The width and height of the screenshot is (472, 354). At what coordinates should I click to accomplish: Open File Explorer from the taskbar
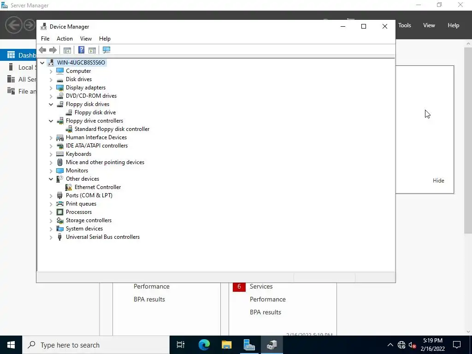(x=226, y=345)
